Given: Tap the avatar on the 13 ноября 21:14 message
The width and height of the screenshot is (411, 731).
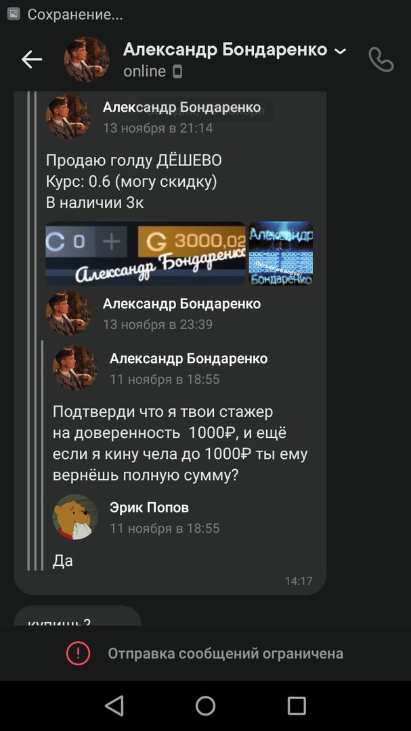Looking at the screenshot, I should click(x=68, y=116).
